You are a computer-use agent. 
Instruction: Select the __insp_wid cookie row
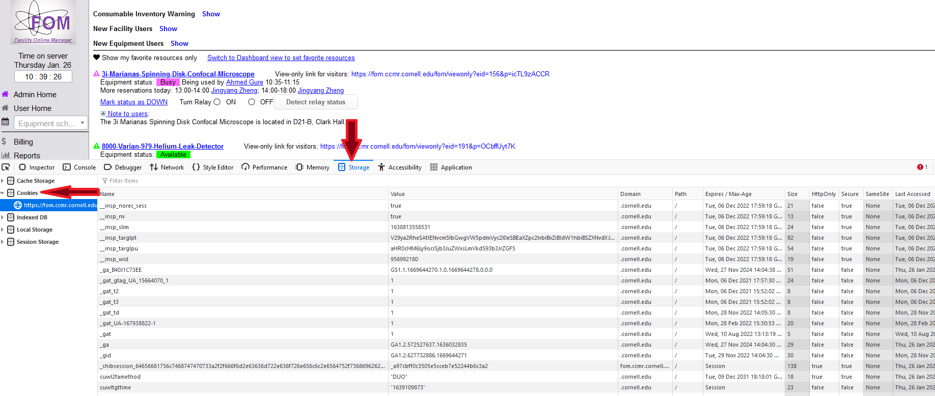516,259
